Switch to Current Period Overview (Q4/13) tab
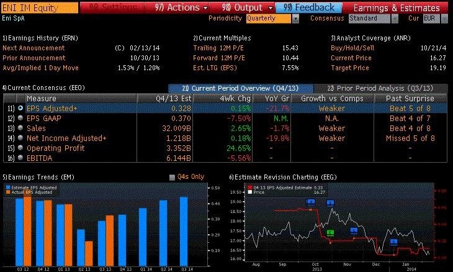 pos(241,88)
